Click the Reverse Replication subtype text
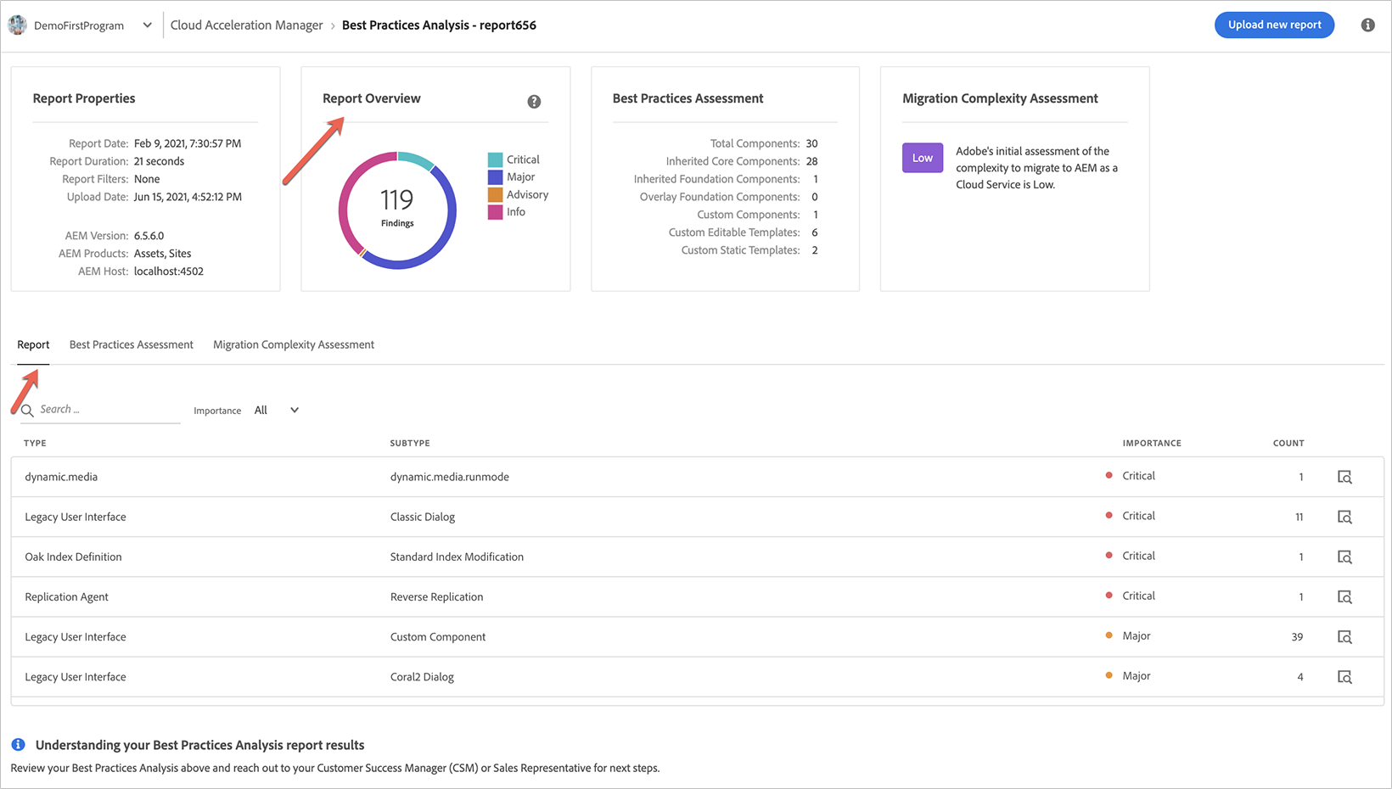Viewport: 1392px width, 789px height. coord(436,597)
